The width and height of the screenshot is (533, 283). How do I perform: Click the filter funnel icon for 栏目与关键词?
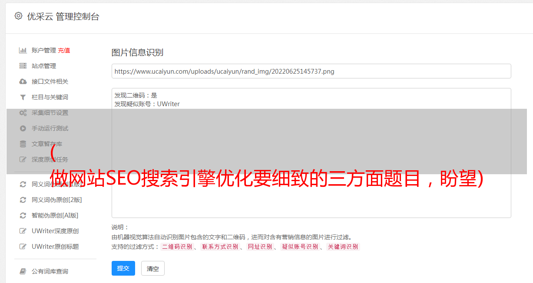(23, 97)
